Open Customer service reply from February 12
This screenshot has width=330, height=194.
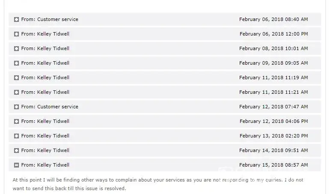click(17, 107)
